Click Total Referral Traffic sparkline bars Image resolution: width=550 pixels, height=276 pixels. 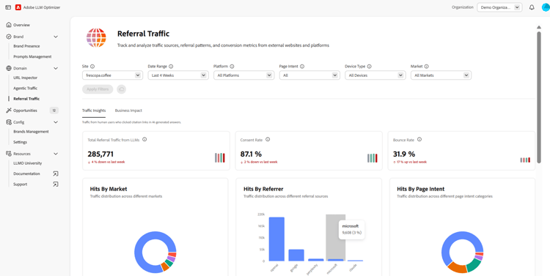click(220, 158)
